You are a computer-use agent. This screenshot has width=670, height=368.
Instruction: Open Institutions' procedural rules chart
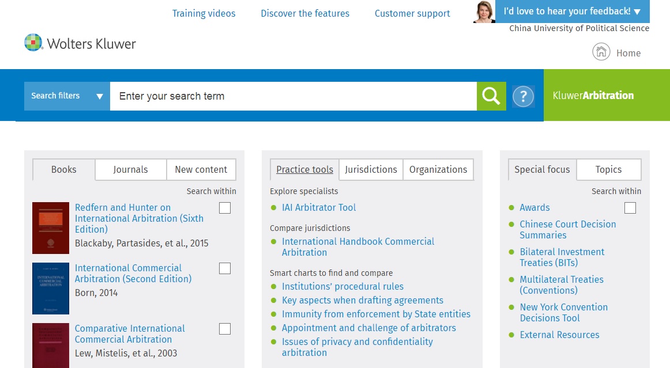pyautogui.click(x=342, y=286)
